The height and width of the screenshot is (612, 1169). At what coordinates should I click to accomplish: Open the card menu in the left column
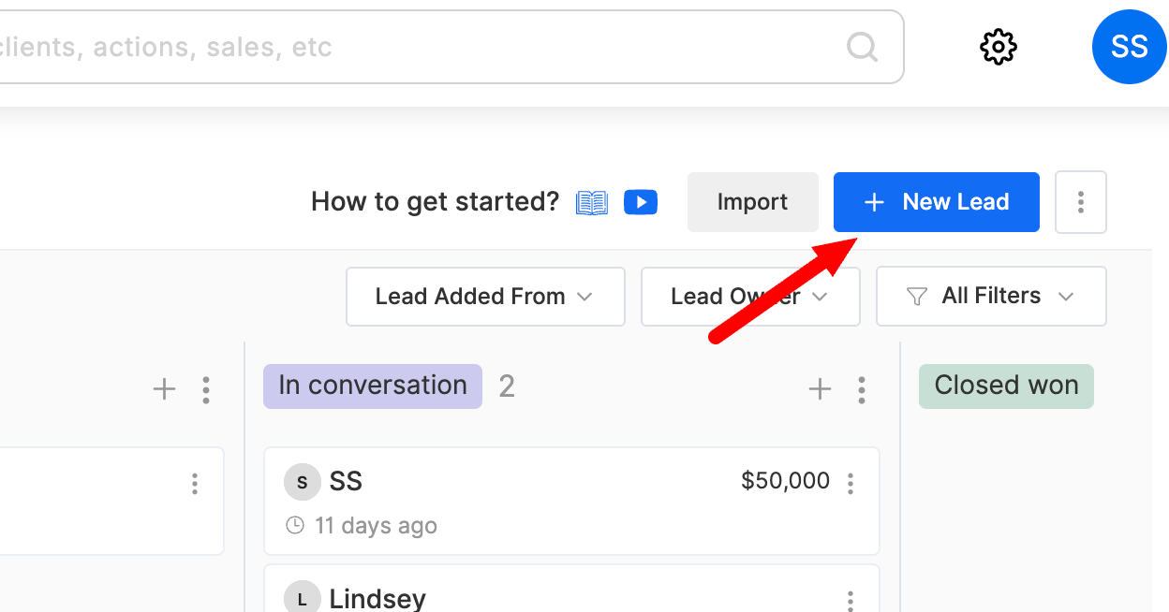[x=195, y=484]
